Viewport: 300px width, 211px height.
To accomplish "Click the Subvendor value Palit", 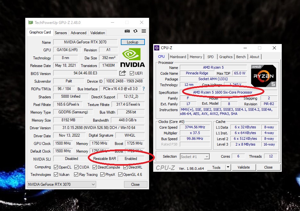I will click(69, 81).
